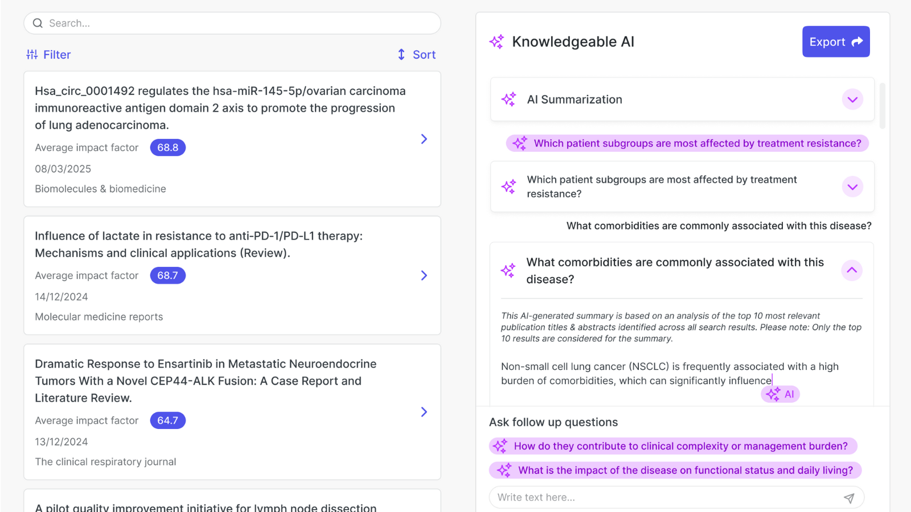Click the Sort arrows icon
This screenshot has width=911, height=512.
coord(401,55)
